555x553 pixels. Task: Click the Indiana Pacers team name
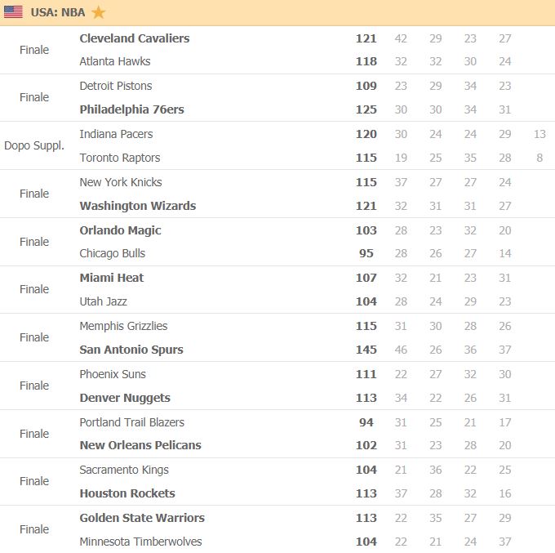(x=116, y=134)
